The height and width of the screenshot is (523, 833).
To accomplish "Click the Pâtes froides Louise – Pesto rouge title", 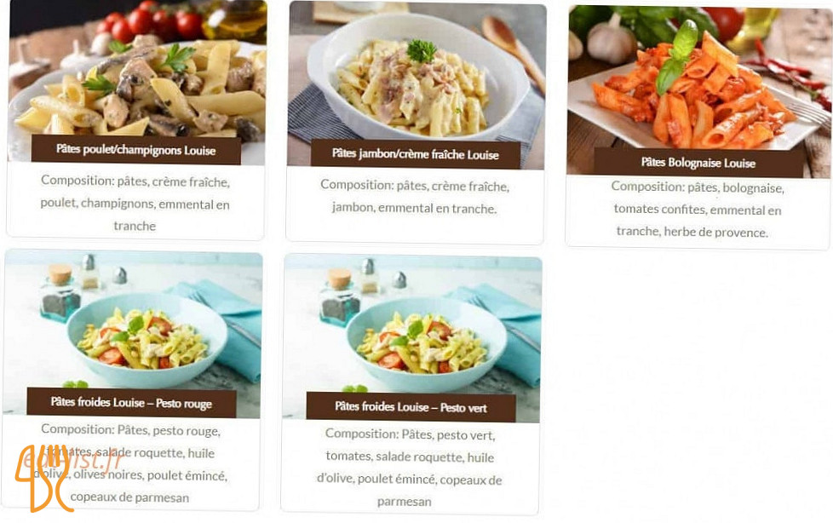I will 131,402.
